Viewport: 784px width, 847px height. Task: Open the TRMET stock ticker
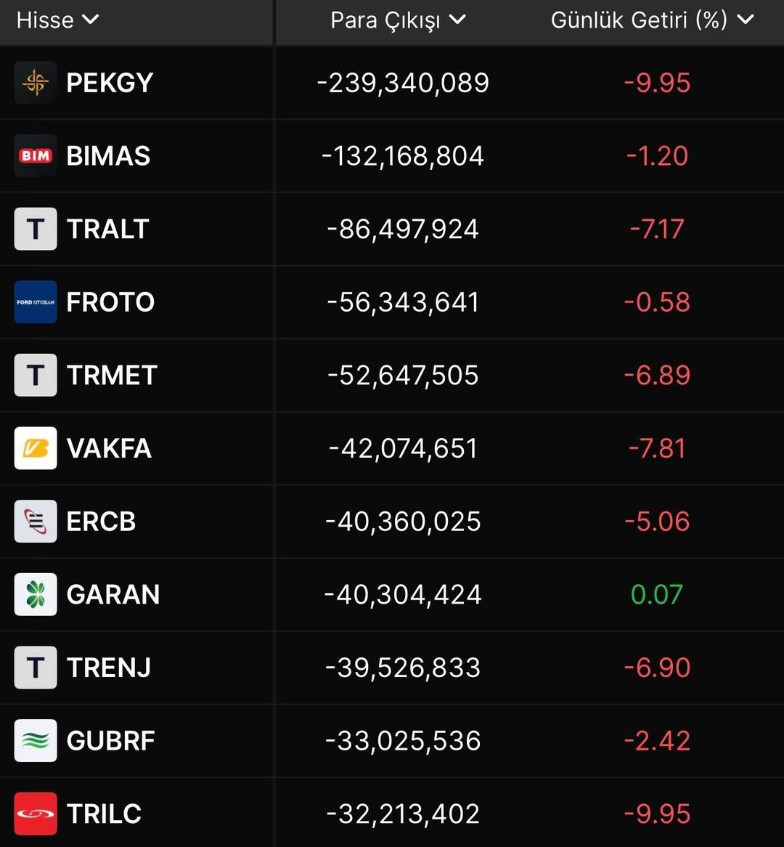tap(112, 376)
